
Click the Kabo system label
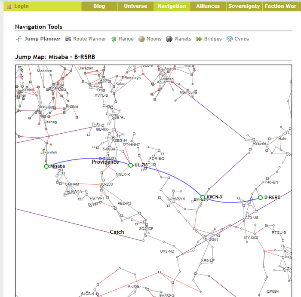click(x=120, y=84)
